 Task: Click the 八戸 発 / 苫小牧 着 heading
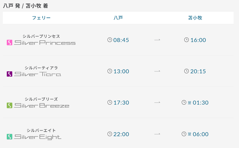click(x=26, y=6)
